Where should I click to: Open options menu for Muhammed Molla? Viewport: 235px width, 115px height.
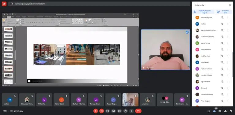pyautogui.click(x=228, y=37)
